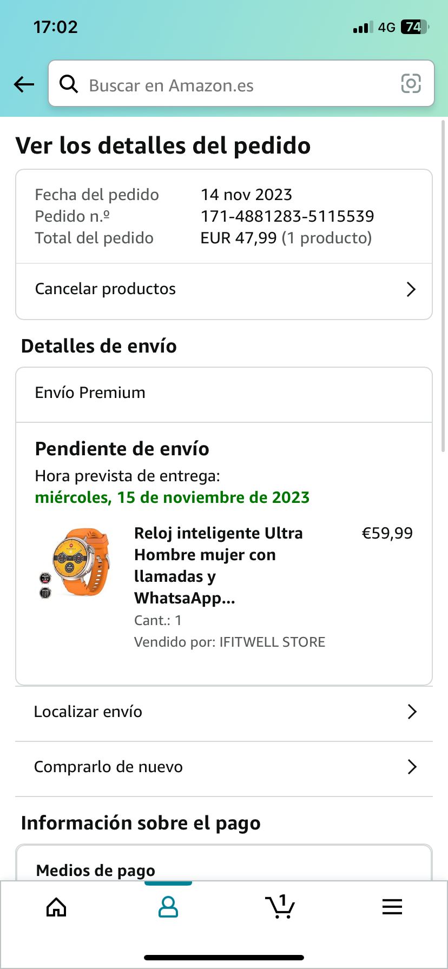Go to Home via bottom bar icon
448x969 pixels.
point(56,907)
